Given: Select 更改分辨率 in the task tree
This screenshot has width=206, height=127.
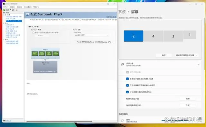Looking at the screenshot, I should (x=10, y=25).
